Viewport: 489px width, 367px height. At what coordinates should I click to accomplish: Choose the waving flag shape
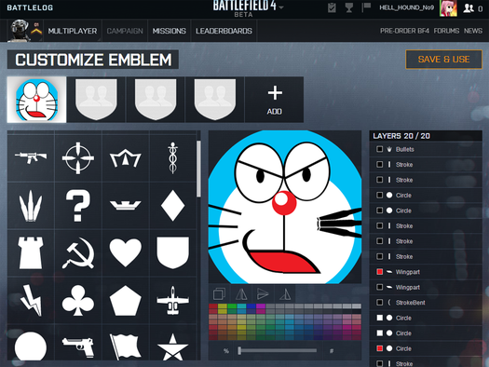click(126, 347)
